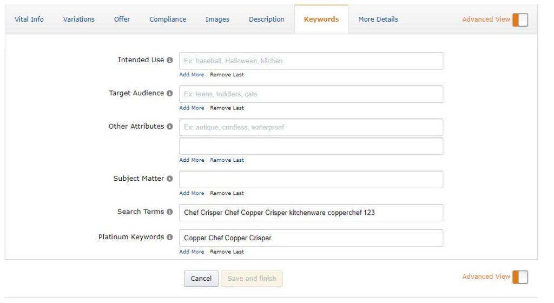Focus the first Other Attributes field
The width and height of the screenshot is (554, 303).
[311, 127]
